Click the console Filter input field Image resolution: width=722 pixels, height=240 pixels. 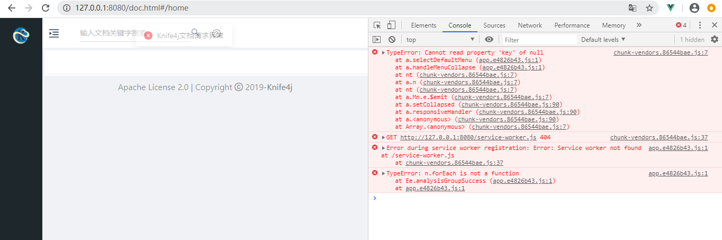[539, 39]
